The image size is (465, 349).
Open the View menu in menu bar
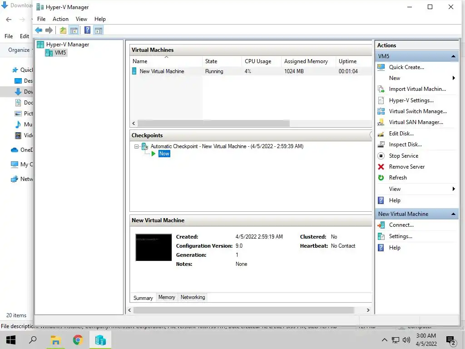click(x=81, y=19)
